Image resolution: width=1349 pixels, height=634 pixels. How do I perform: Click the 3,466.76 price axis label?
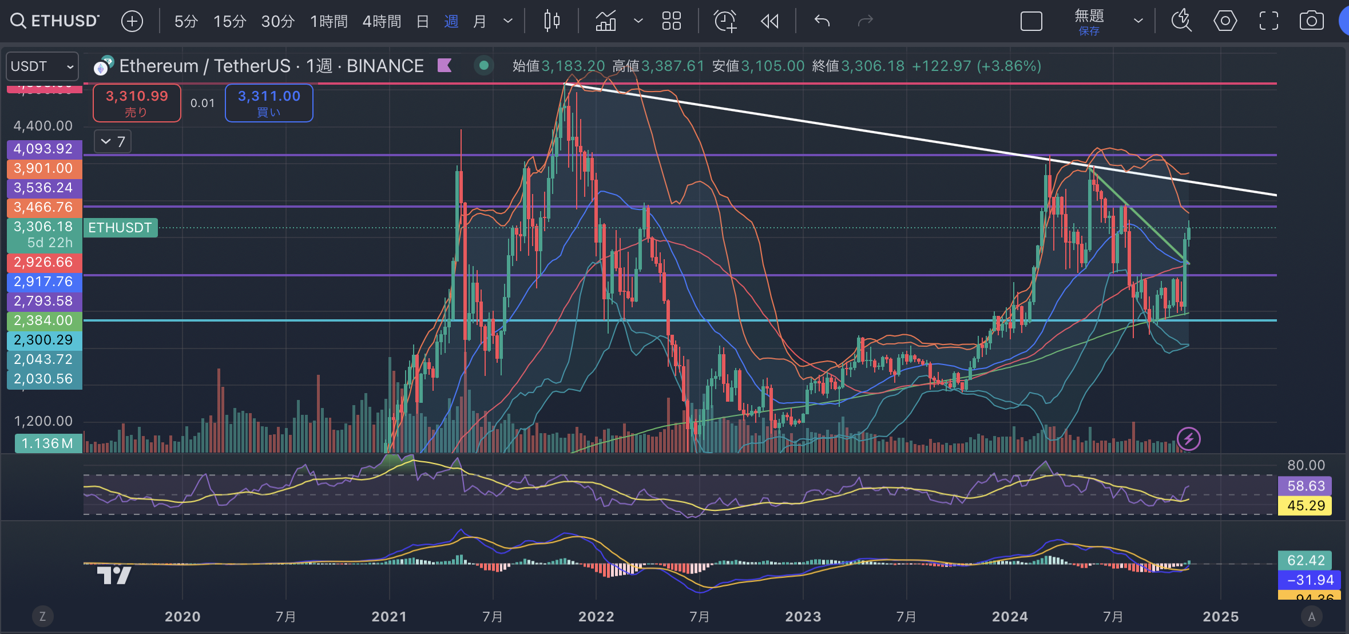[x=44, y=207]
